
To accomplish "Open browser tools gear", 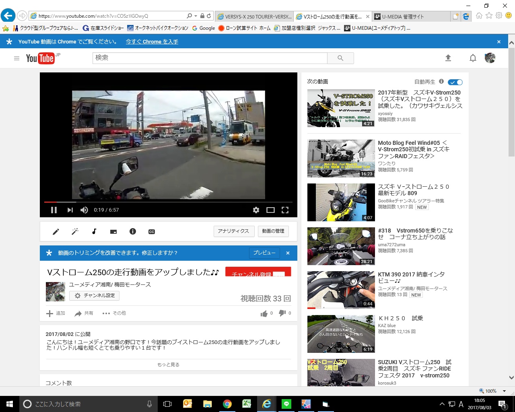I will click(499, 16).
